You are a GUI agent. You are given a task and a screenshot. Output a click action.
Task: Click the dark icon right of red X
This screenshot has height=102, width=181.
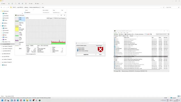click(151, 34)
